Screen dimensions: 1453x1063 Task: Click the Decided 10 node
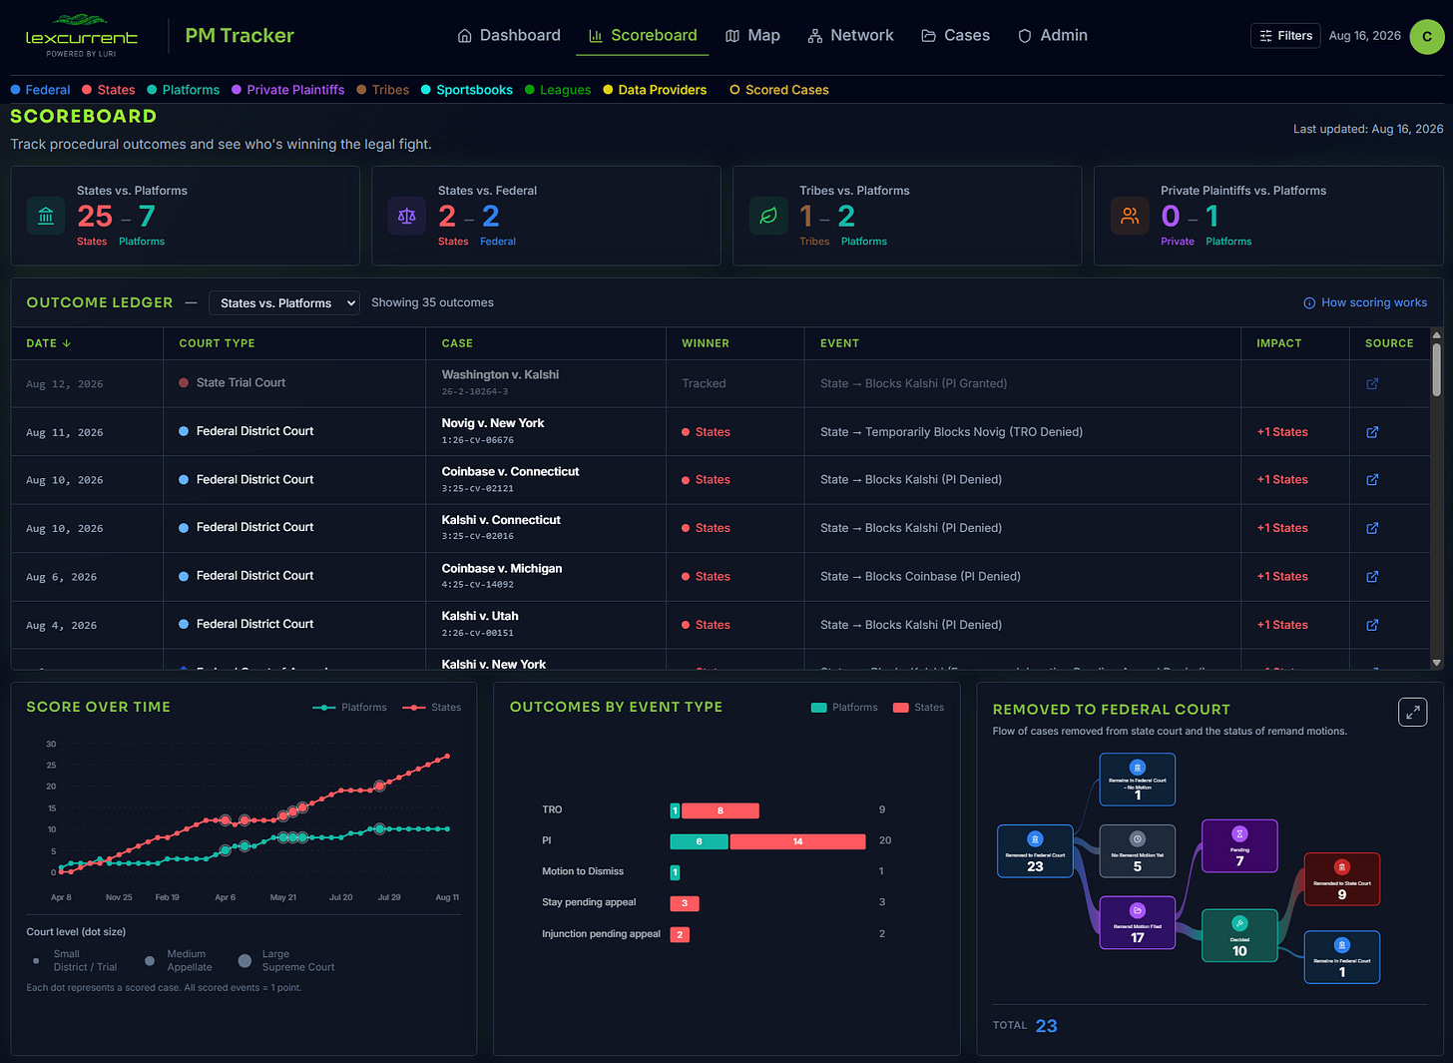(x=1239, y=935)
